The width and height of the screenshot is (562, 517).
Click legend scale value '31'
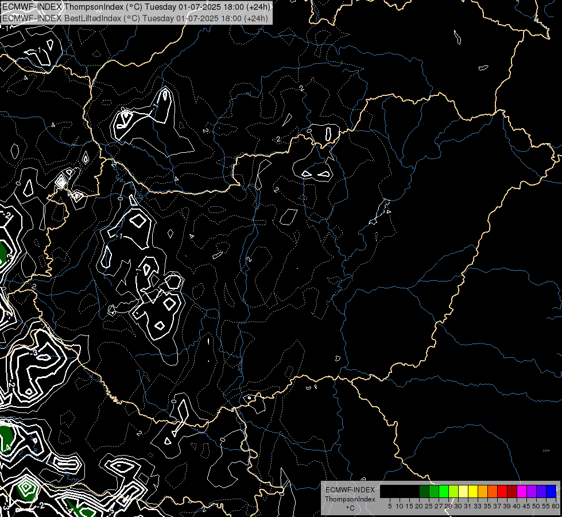point(468,506)
